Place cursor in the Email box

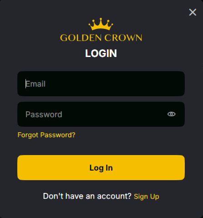(x=101, y=83)
